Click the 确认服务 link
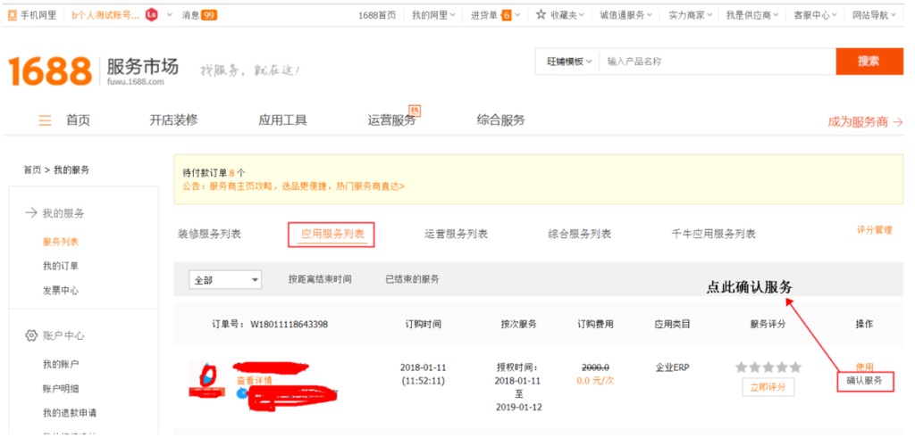 865,381
